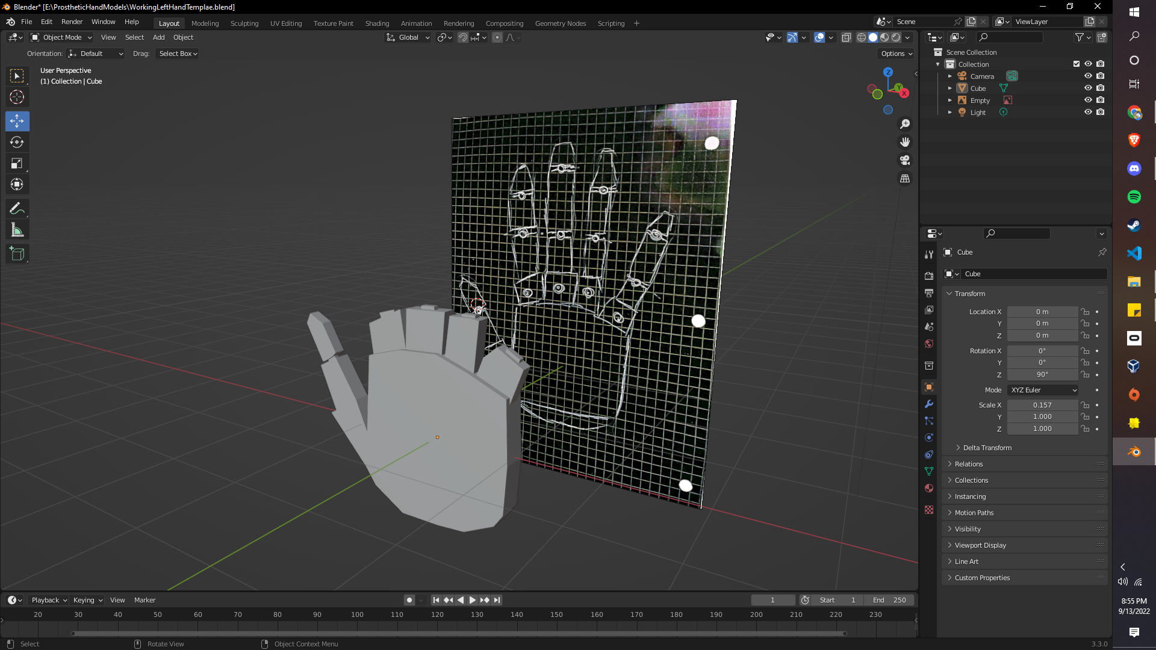Viewport: 1156px width, 650px height.
Task: Expand the Cube item in outliner
Action: (x=950, y=88)
